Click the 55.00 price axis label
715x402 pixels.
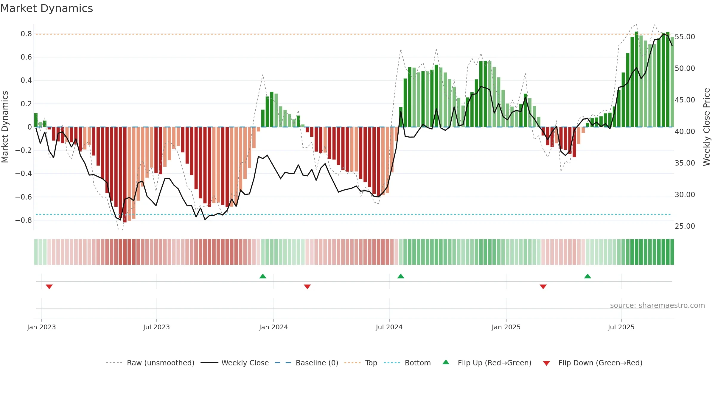pyautogui.click(x=685, y=37)
